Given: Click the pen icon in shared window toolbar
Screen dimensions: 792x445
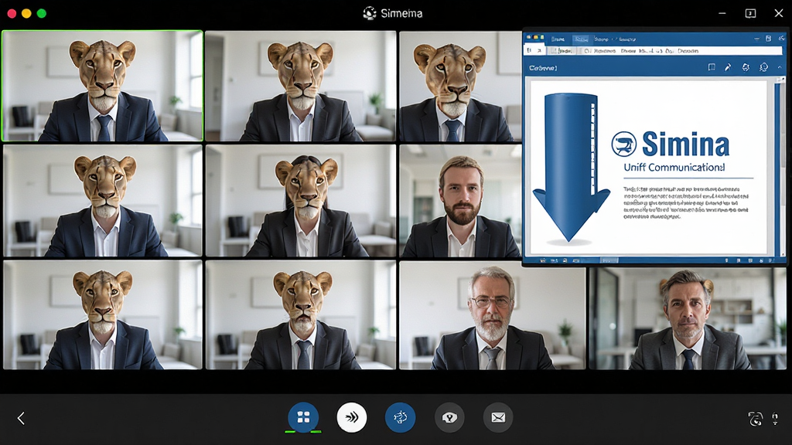Looking at the screenshot, I should click(x=728, y=67).
